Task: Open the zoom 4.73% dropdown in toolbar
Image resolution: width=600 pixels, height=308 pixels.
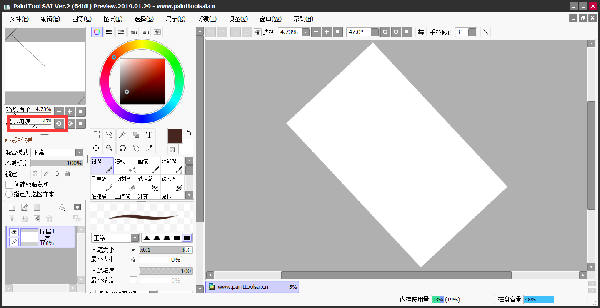Action: [x=305, y=32]
